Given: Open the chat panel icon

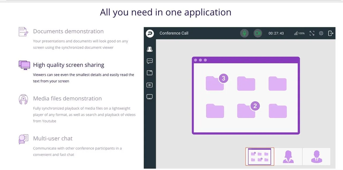Looking at the screenshot, I should click(x=150, y=61).
